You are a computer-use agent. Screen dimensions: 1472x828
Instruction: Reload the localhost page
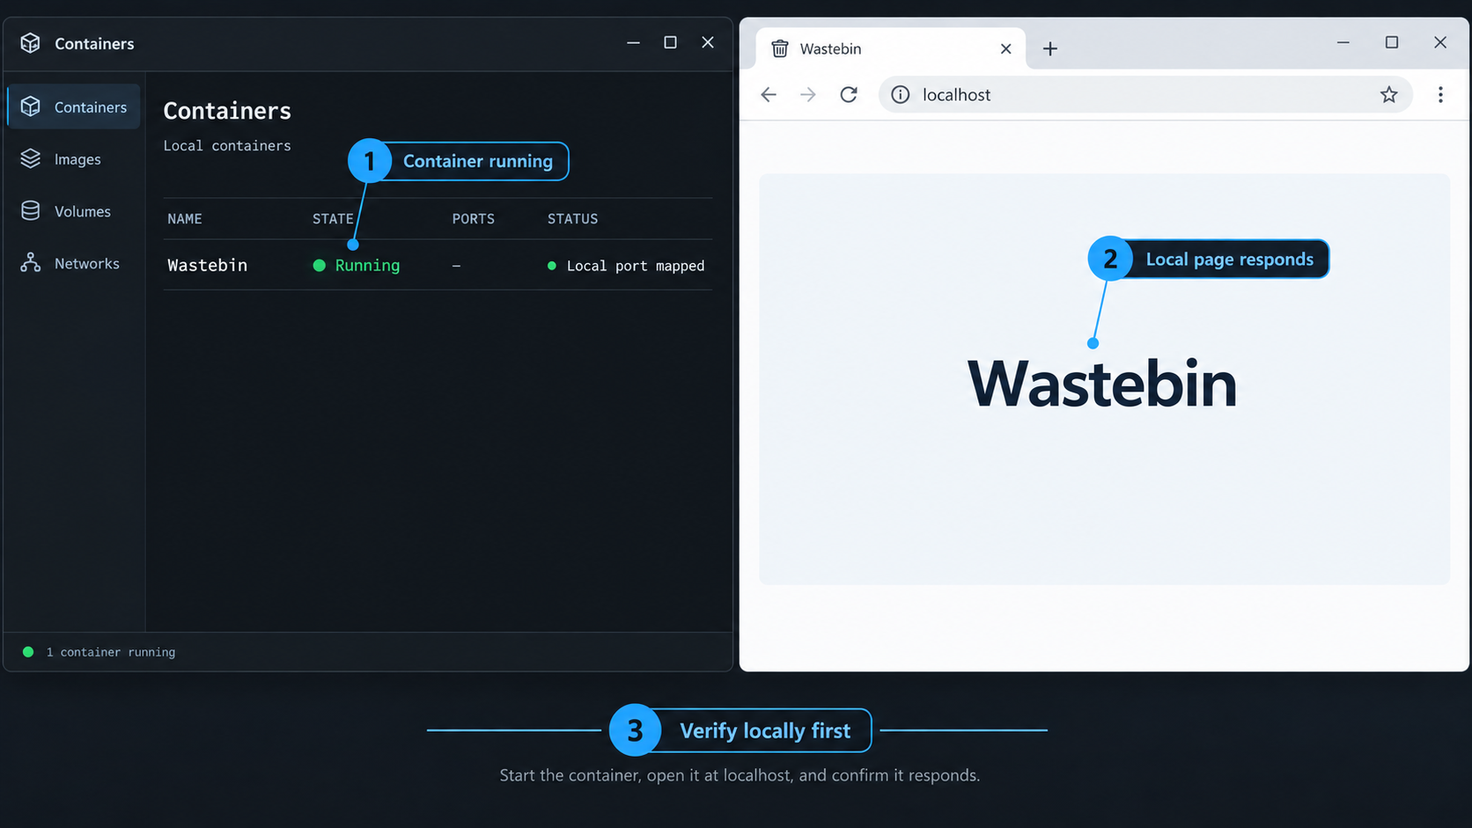[x=849, y=94]
